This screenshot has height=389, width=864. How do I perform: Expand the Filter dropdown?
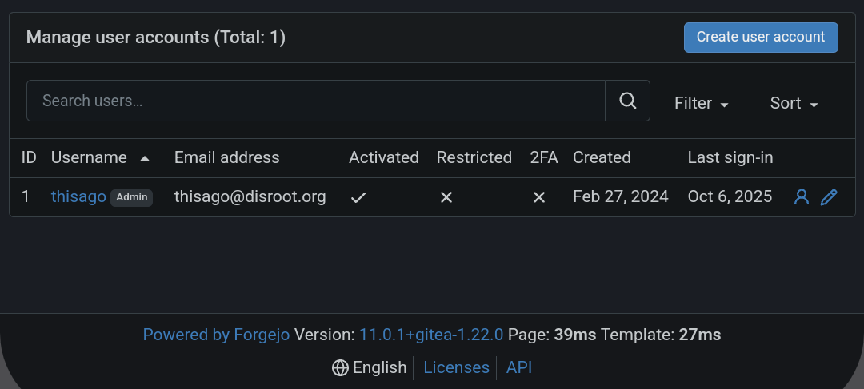tap(701, 103)
